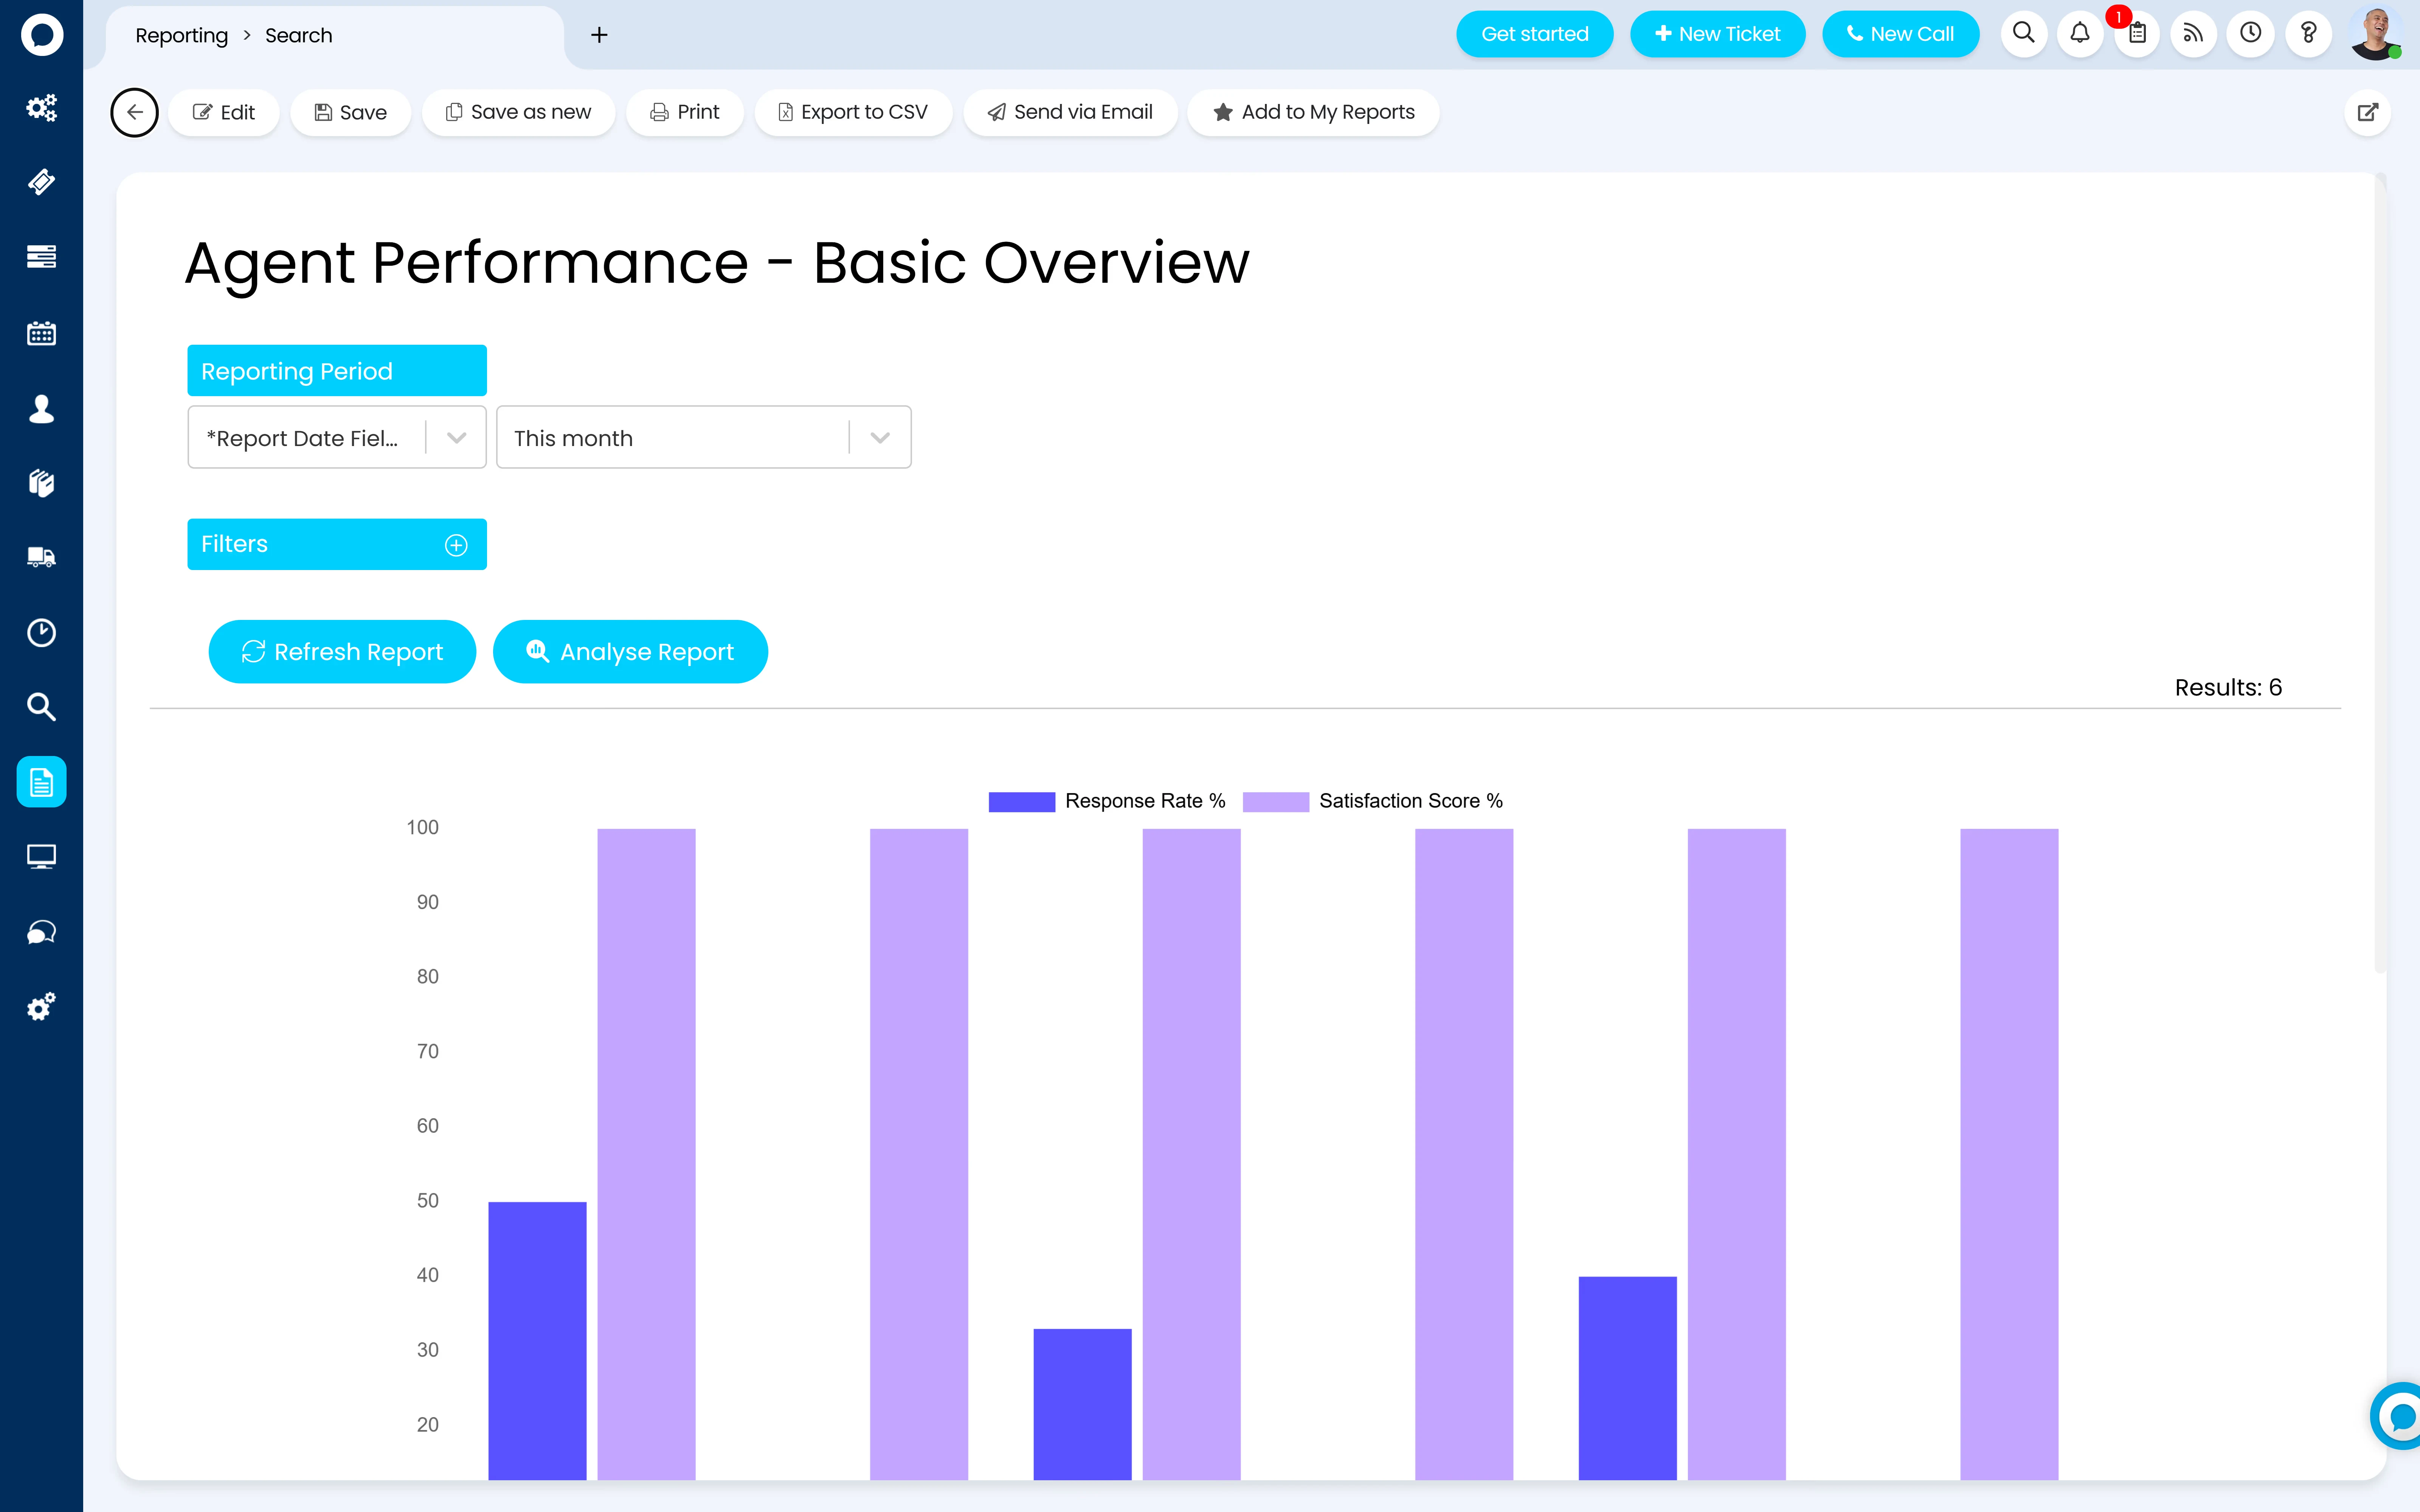Click Refresh Report
The width and height of the screenshot is (2420, 1512).
pos(342,652)
